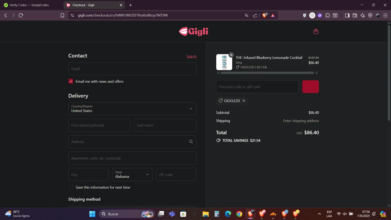Open the State dropdown showing Alabama
The height and width of the screenshot is (220, 391).
(132, 175)
